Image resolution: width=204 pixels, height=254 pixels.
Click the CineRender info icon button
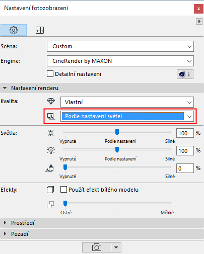(x=185, y=74)
